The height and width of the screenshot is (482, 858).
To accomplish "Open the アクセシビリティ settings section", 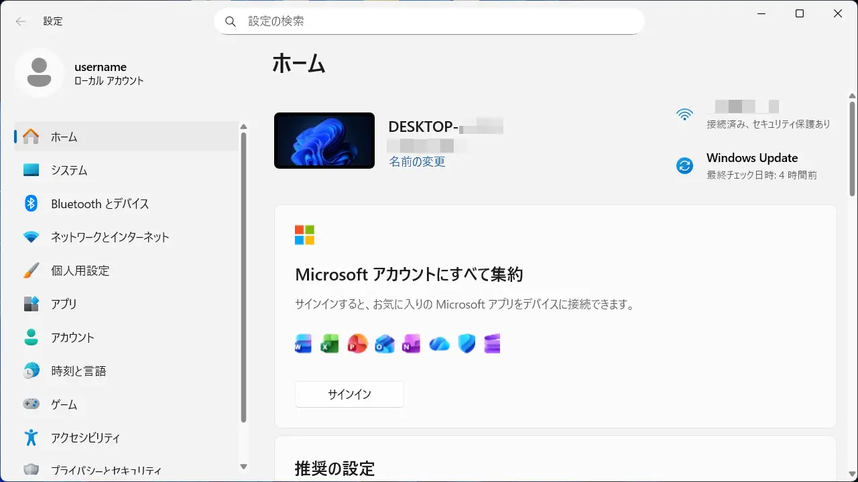I will tap(84, 438).
